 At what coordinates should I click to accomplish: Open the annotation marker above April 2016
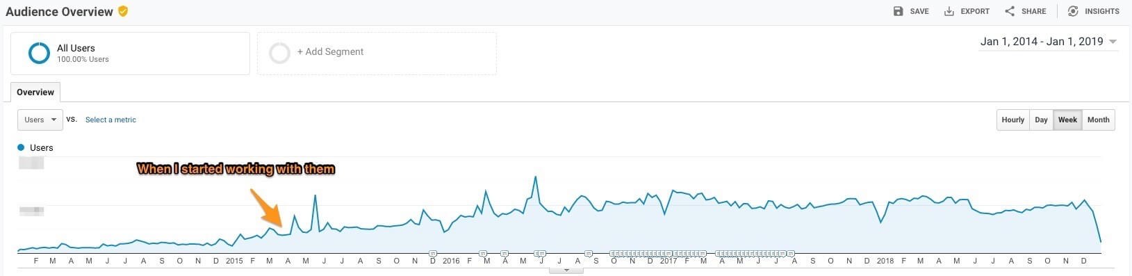[505, 253]
